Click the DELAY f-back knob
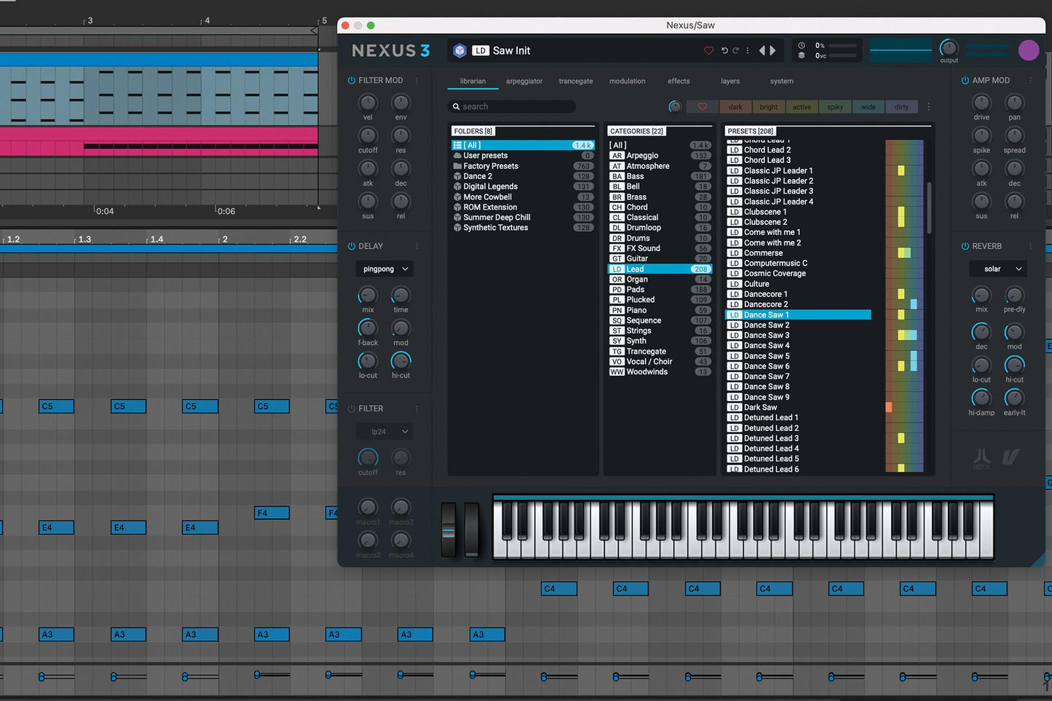The width and height of the screenshot is (1052, 701). coord(368,328)
